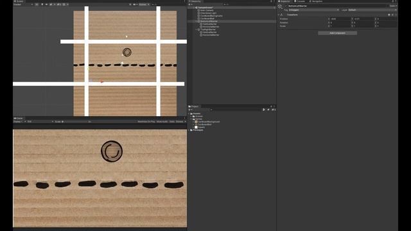The height and width of the screenshot is (231, 411).
Task: Open Transform preset icon
Action: [x=392, y=15]
